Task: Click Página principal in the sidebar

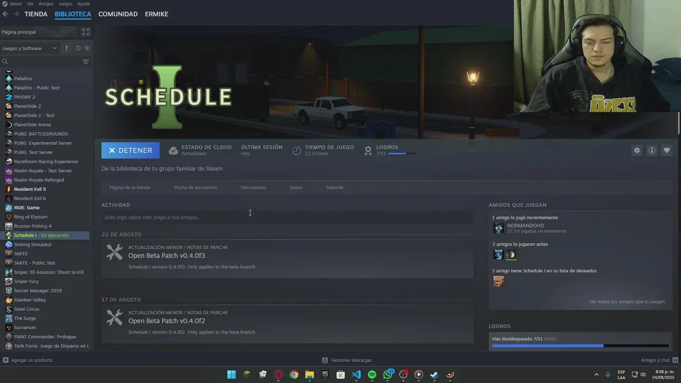Action: [19, 32]
